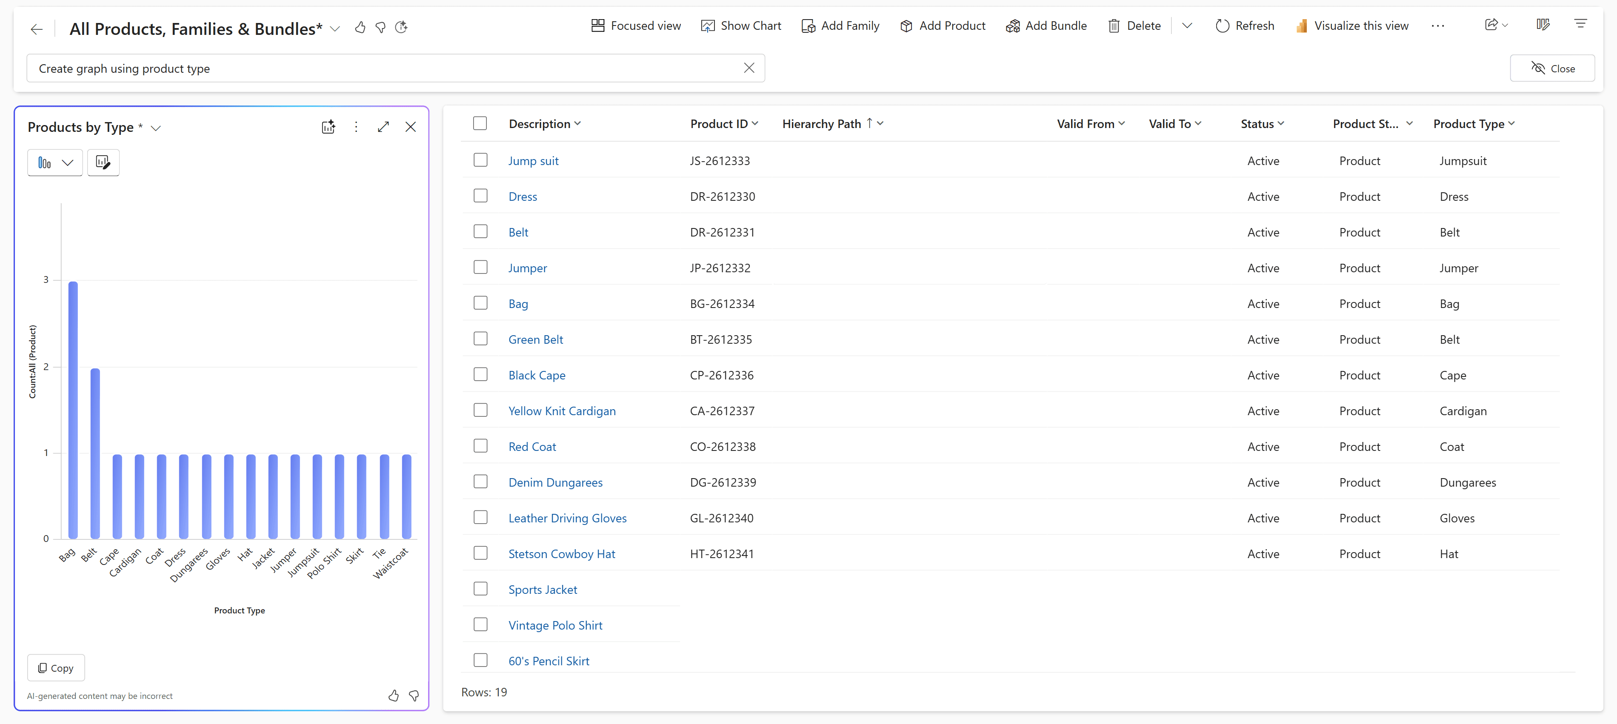
Task: Select the checkbox for Black Cape row
Action: [480, 374]
